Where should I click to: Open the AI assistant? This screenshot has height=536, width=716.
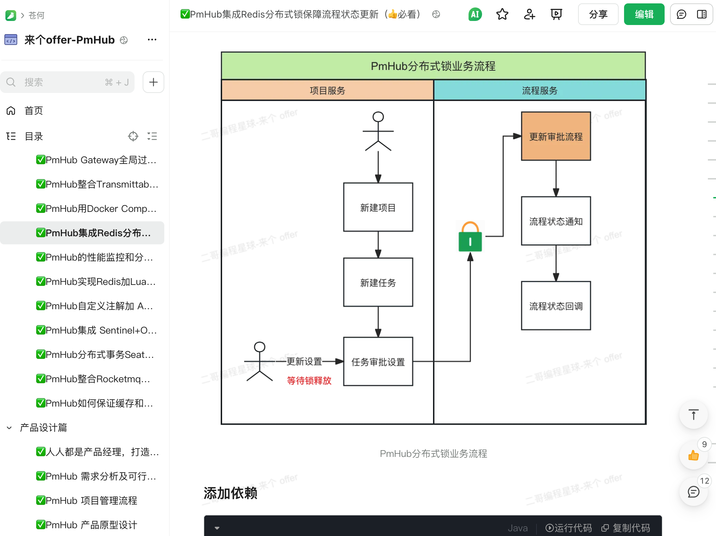coord(475,14)
